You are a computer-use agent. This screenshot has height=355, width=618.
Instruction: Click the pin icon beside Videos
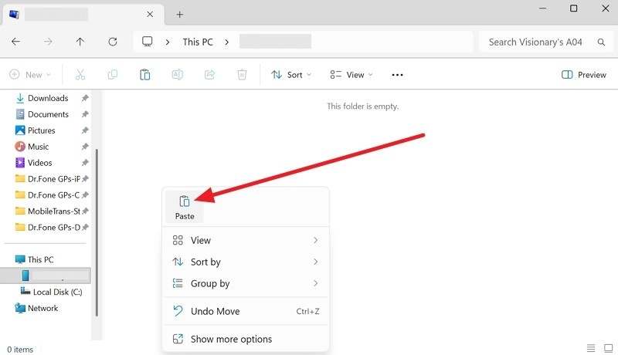[85, 163]
